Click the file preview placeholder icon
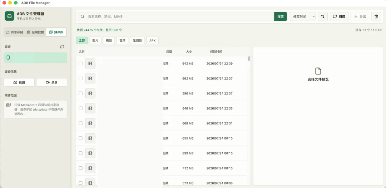 (x=318, y=71)
